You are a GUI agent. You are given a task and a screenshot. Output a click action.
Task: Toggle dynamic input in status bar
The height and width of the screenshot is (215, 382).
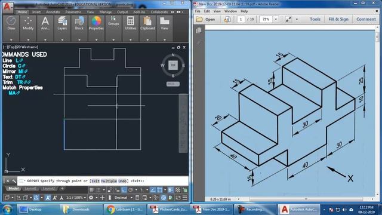tap(117, 190)
